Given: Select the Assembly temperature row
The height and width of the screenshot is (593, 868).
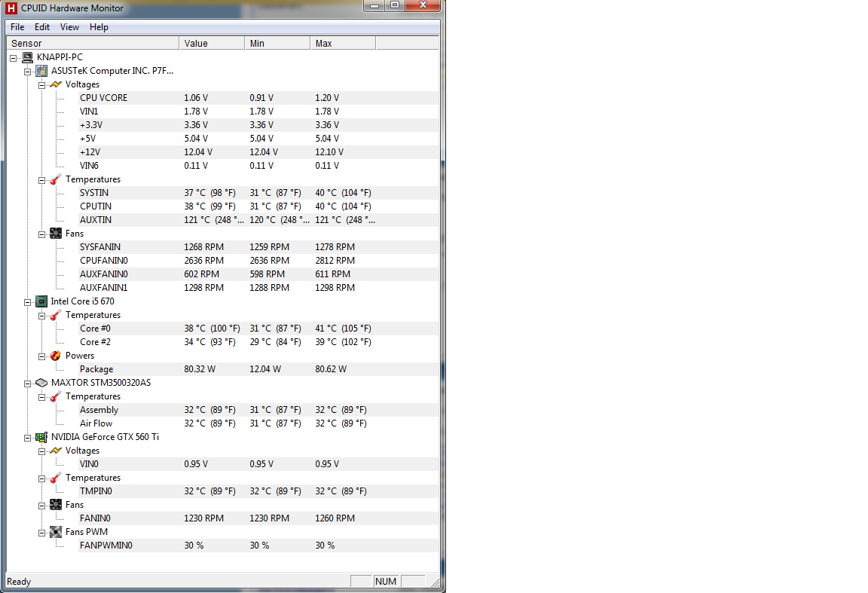Looking at the screenshot, I should pos(258,410).
